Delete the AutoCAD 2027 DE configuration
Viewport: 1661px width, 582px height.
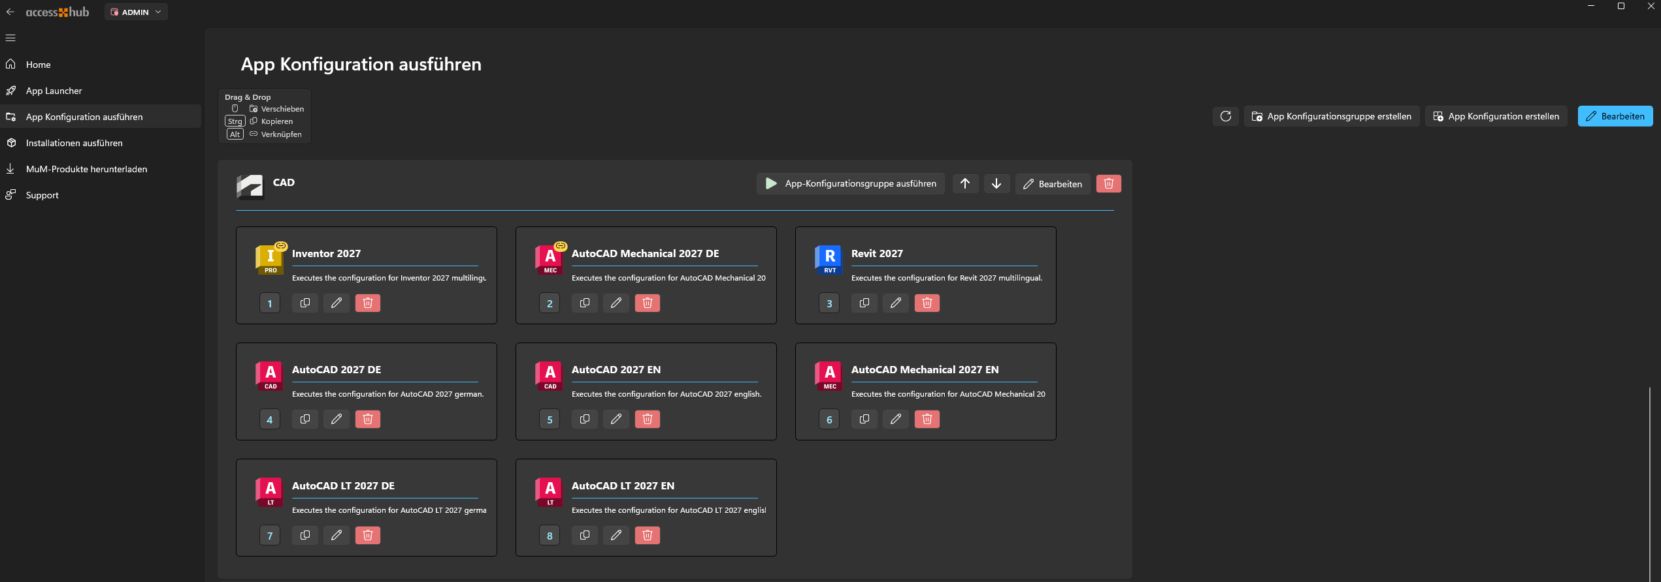[x=368, y=419]
